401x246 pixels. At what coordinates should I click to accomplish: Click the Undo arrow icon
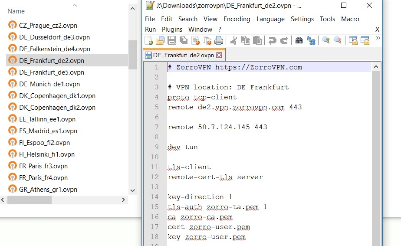[272, 40]
